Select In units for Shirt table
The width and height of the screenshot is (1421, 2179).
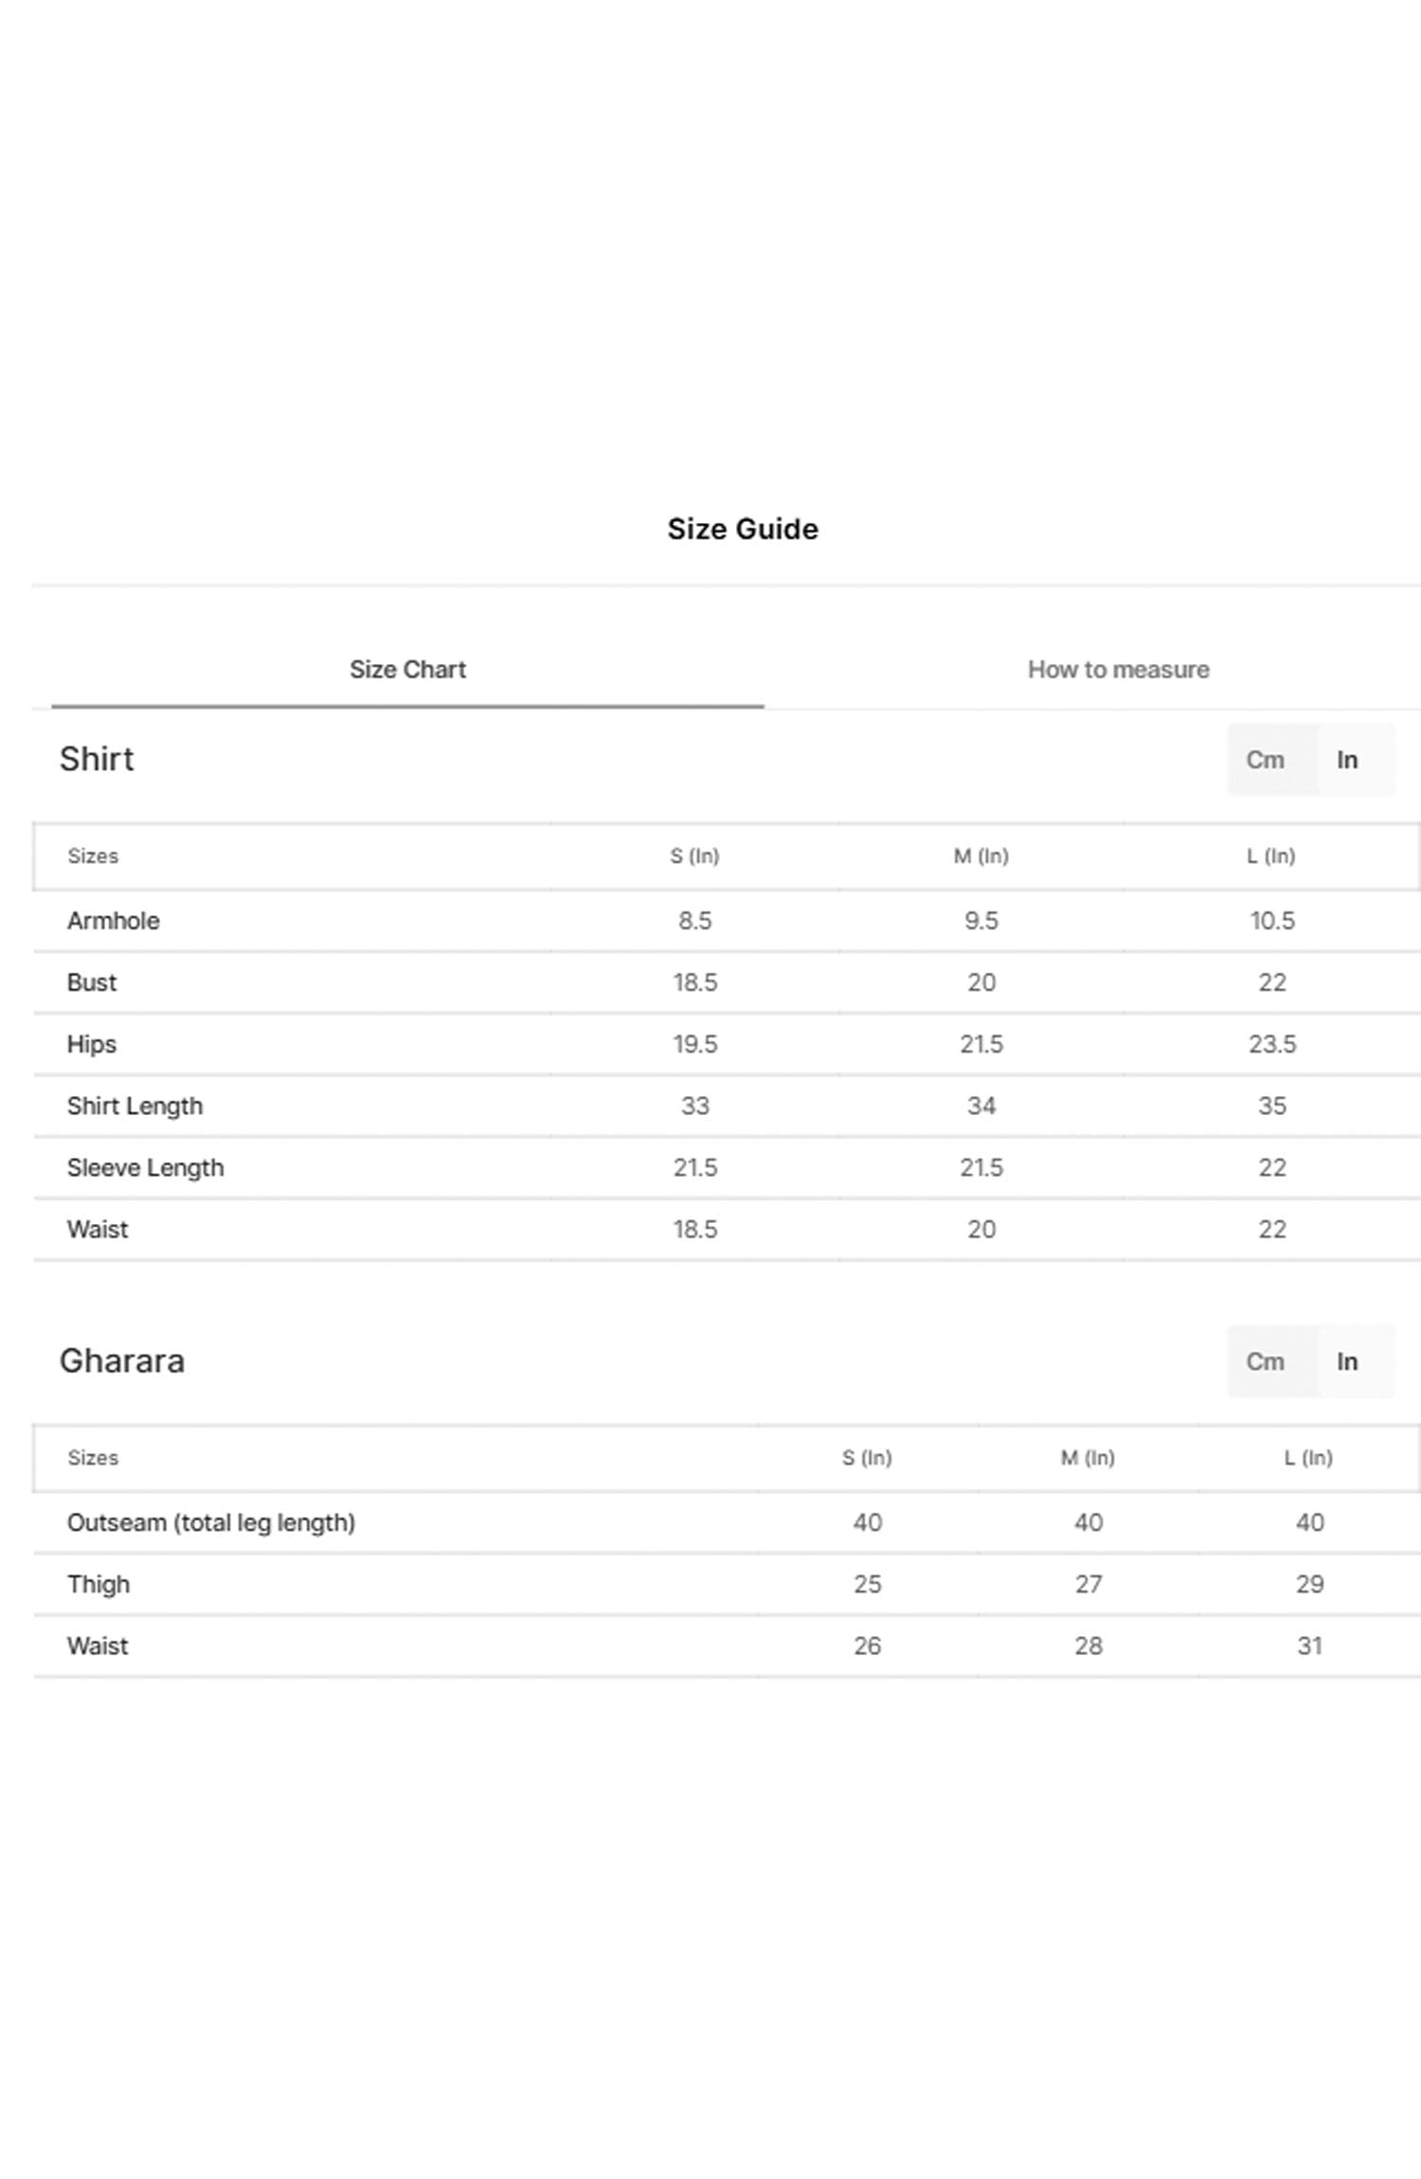[1347, 760]
